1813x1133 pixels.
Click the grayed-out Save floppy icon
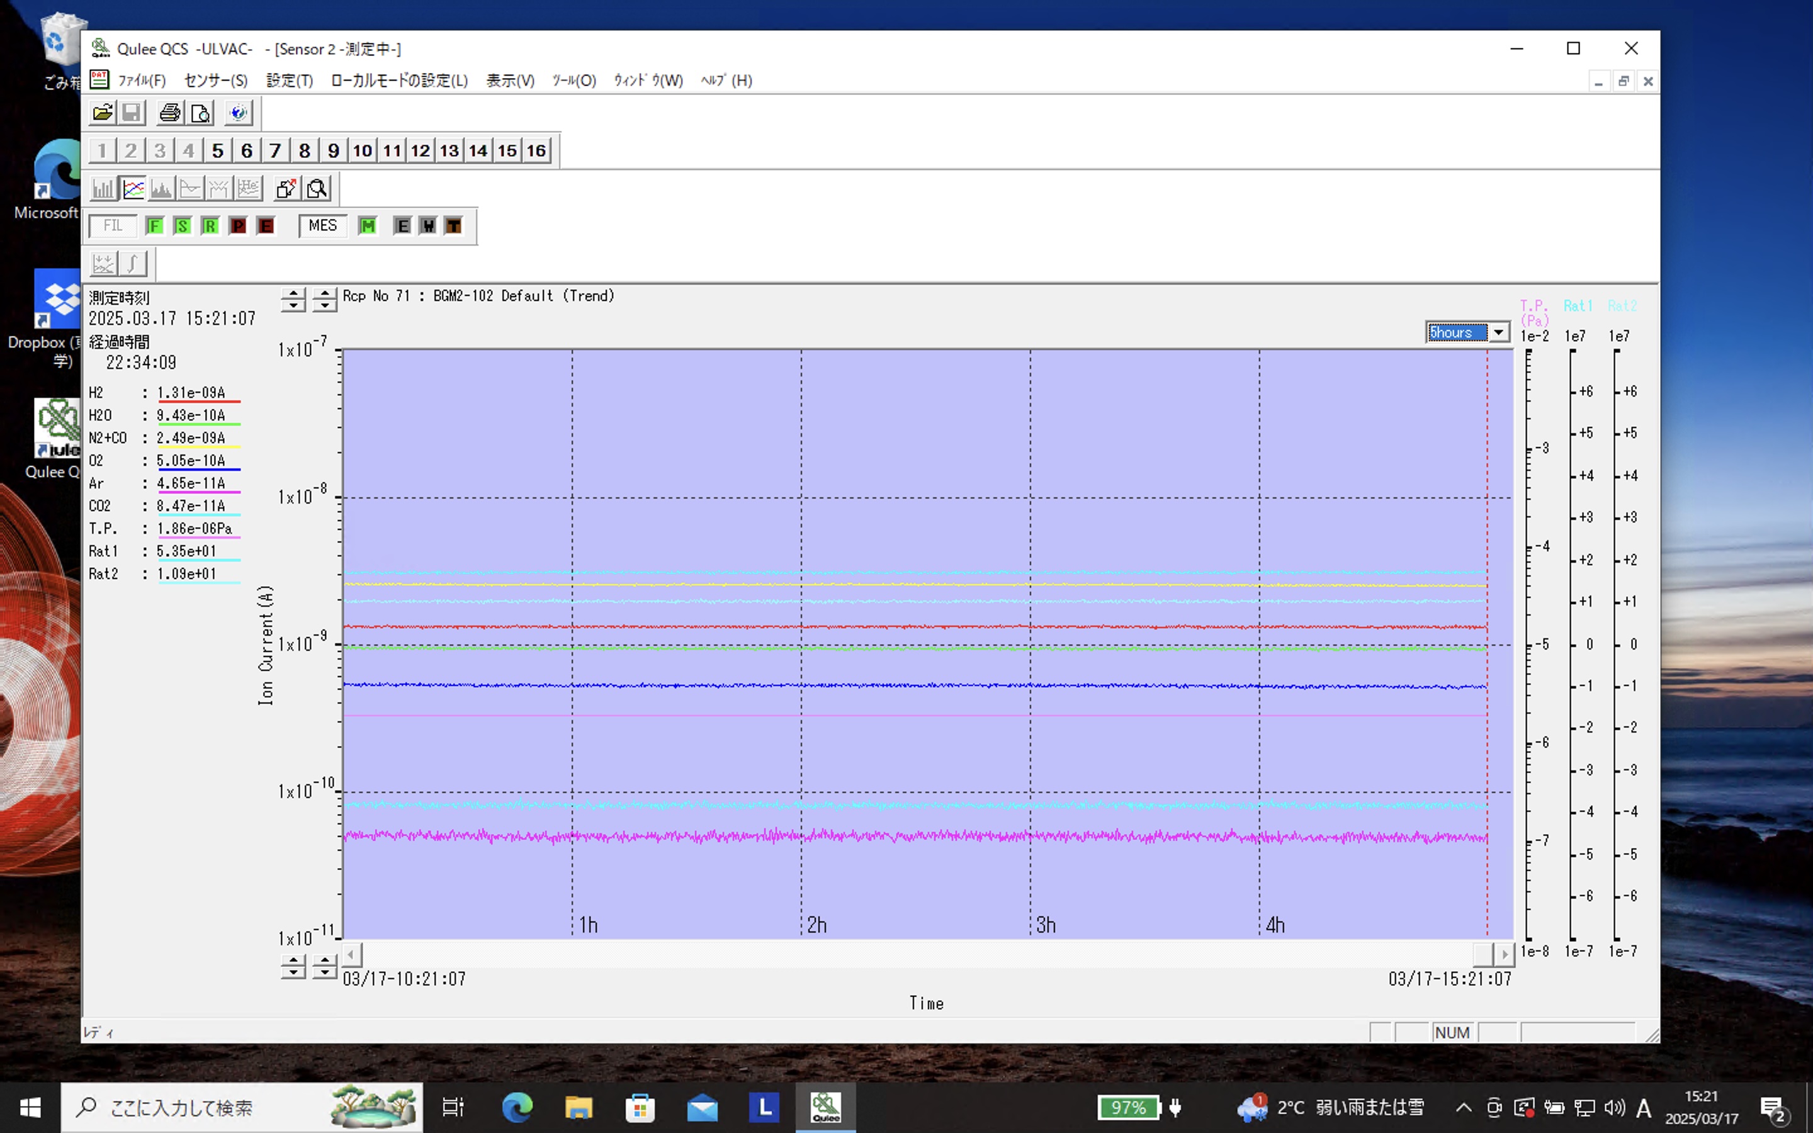click(x=132, y=113)
